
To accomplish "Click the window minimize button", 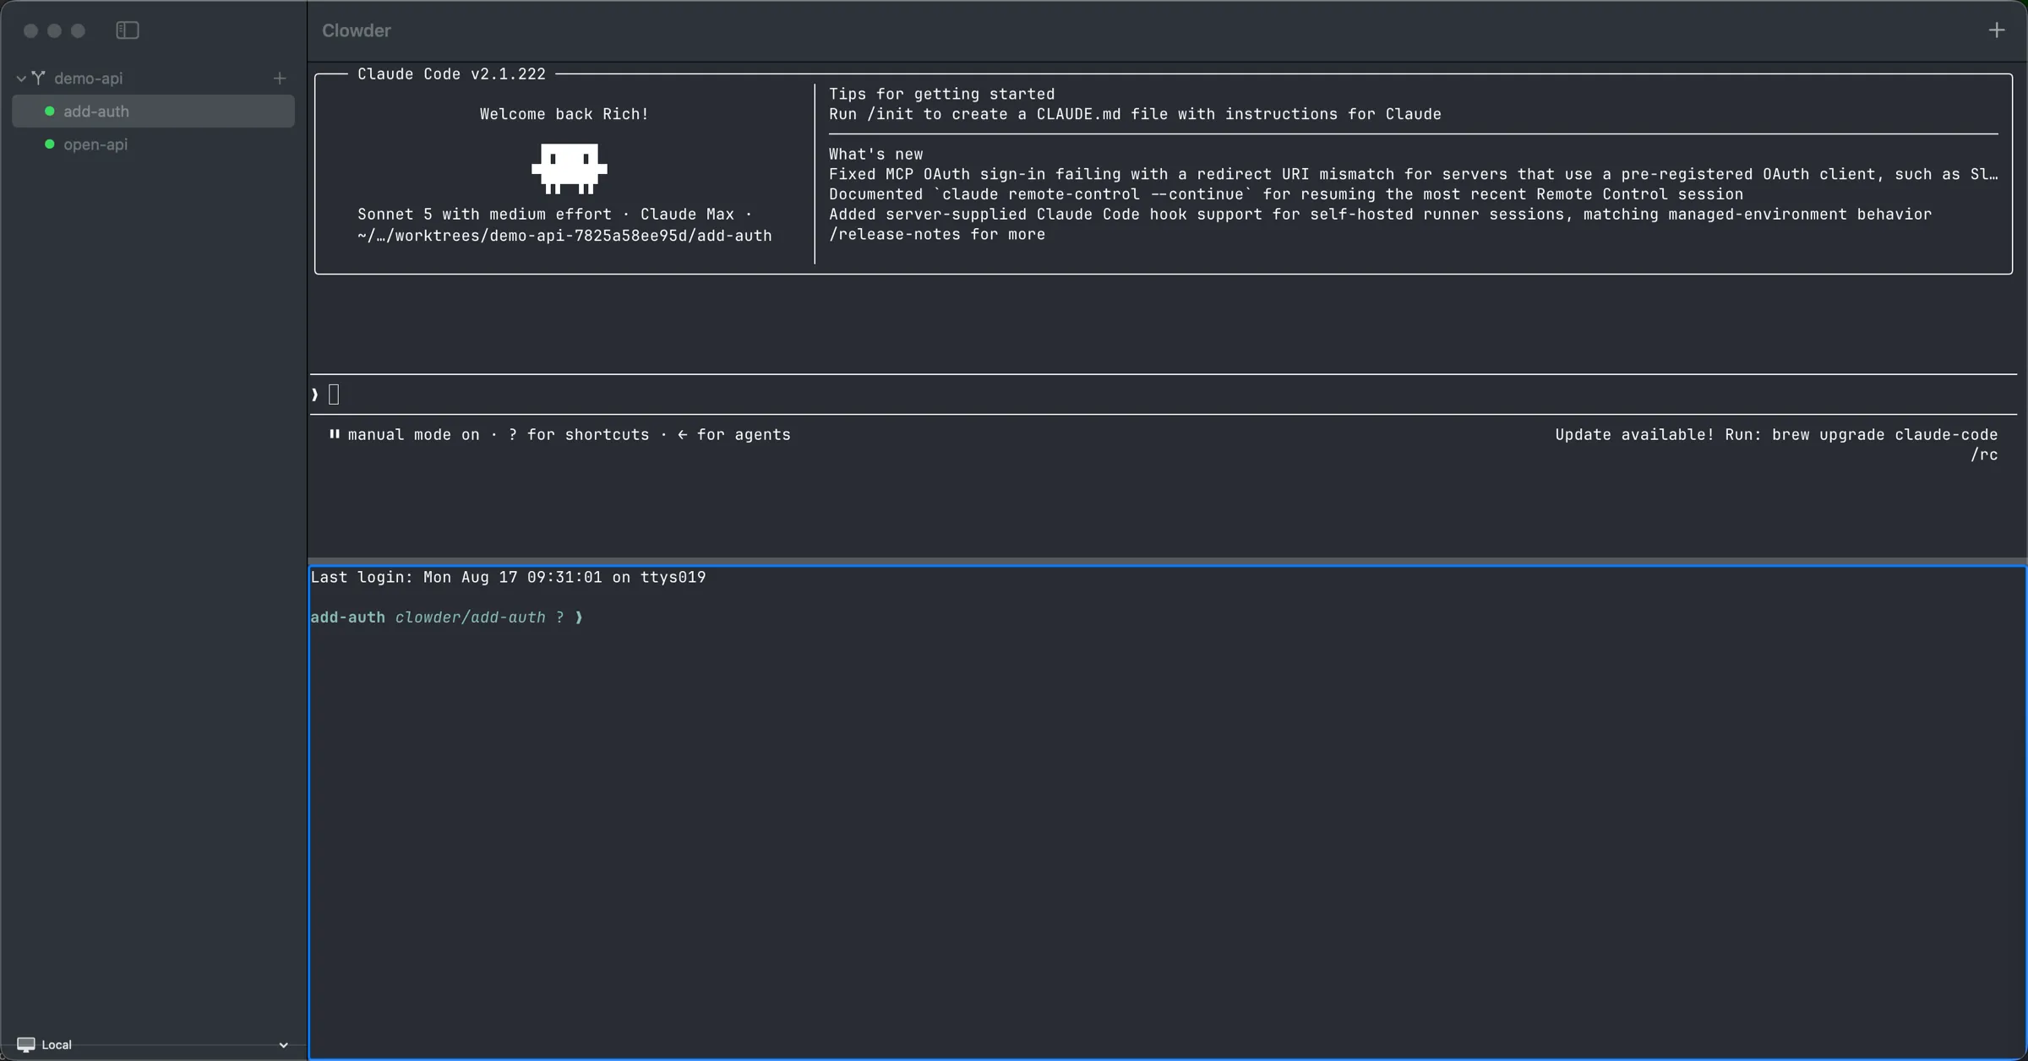I will click(x=54, y=30).
